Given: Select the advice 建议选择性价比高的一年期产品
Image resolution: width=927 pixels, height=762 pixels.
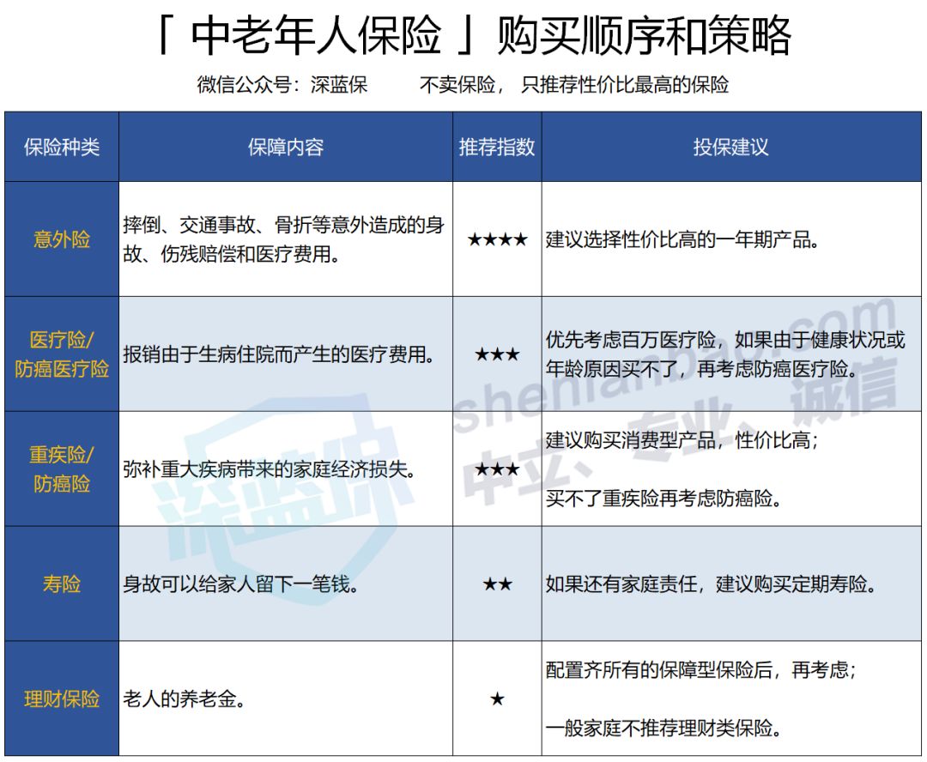Looking at the screenshot, I should [x=682, y=239].
